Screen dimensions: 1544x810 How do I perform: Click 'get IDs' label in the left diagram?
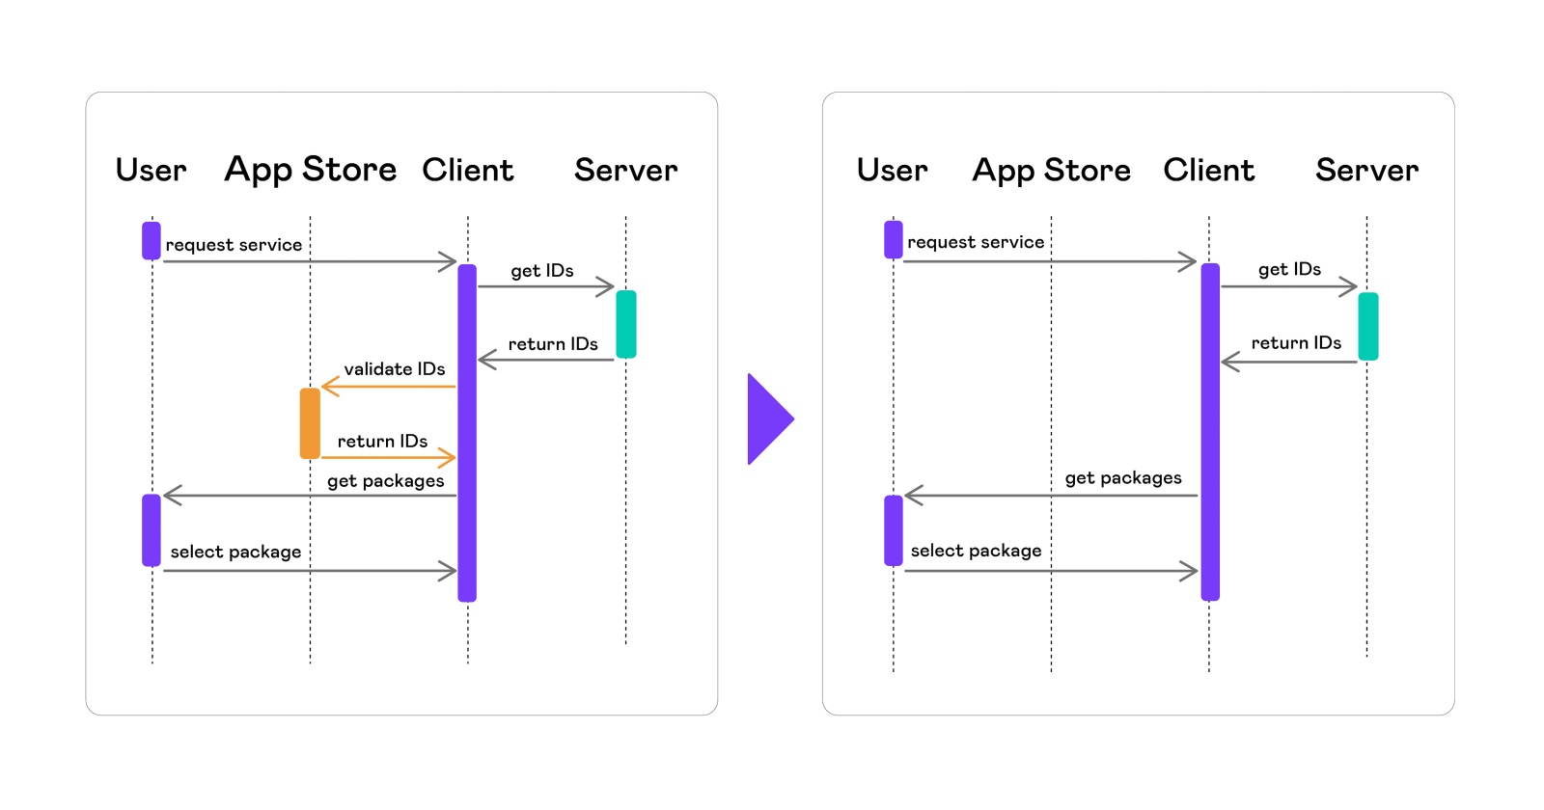coord(542,271)
